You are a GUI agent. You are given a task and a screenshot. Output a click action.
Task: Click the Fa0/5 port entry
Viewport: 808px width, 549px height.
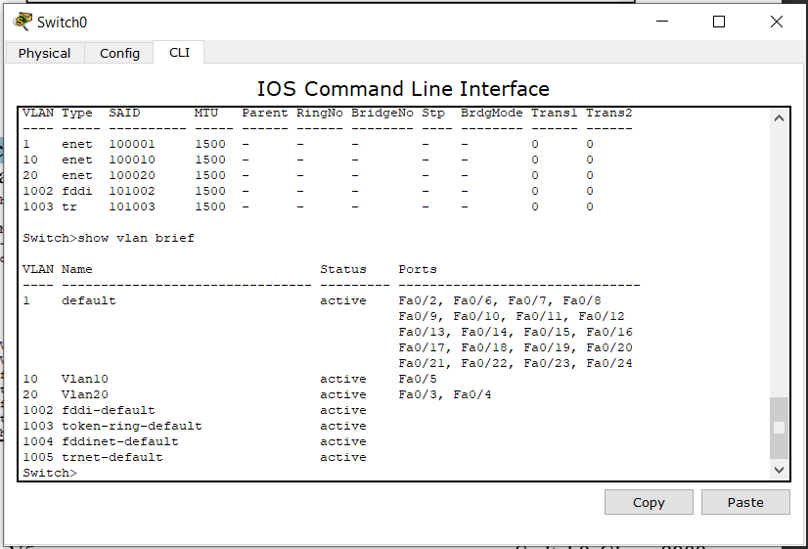click(x=418, y=379)
